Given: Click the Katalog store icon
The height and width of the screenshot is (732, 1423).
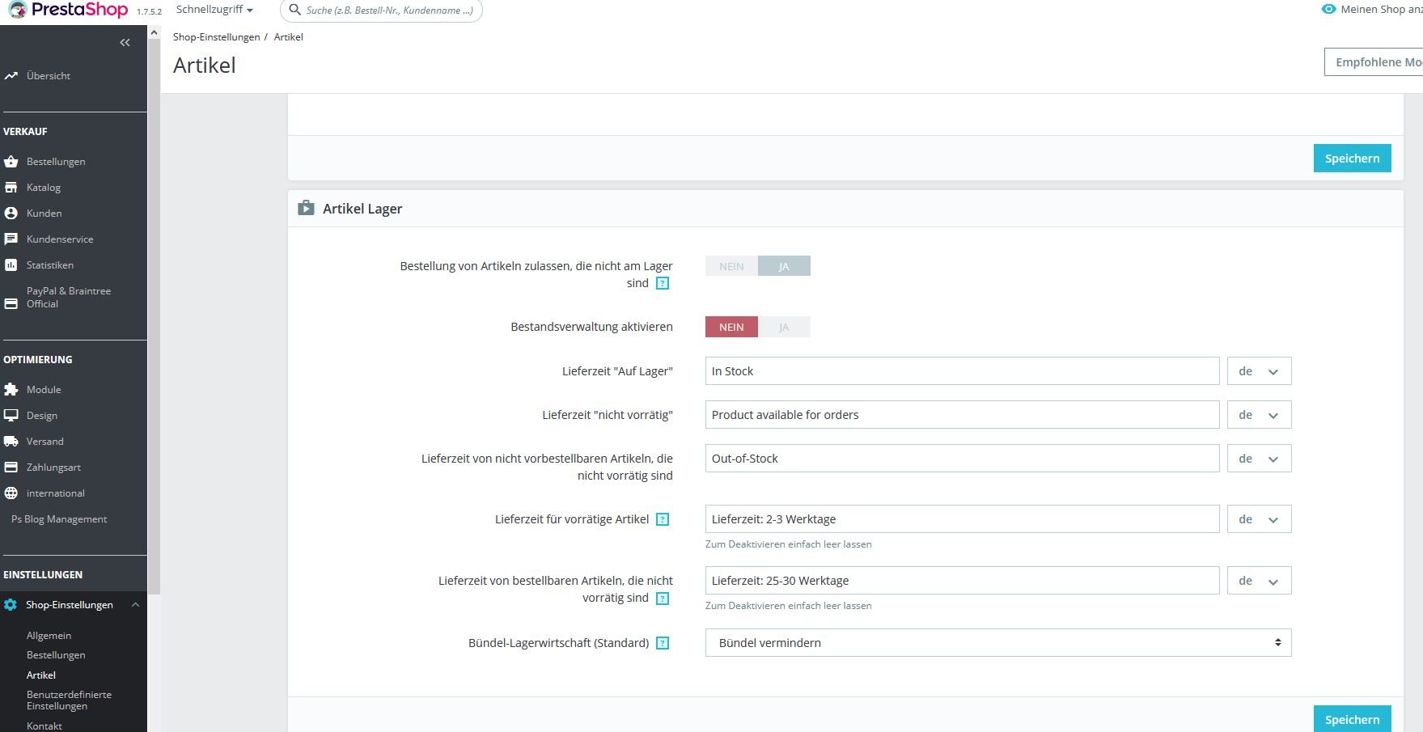Looking at the screenshot, I should (x=11, y=188).
